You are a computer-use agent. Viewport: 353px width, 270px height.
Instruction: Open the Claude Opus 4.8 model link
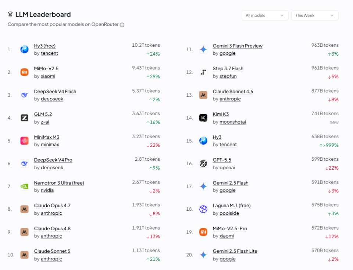point(52,228)
